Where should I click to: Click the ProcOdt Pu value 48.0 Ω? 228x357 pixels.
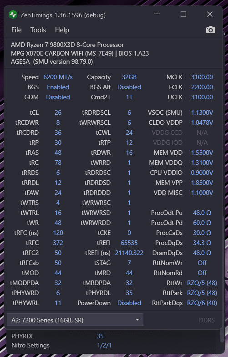click(x=202, y=213)
